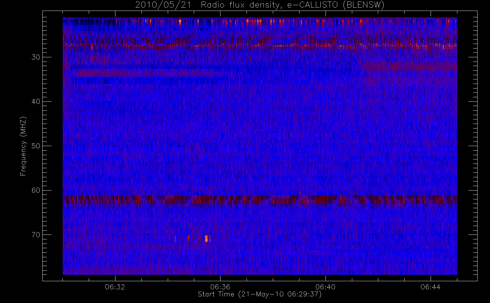Click the 50 frequency tick label

pyautogui.click(x=36, y=146)
